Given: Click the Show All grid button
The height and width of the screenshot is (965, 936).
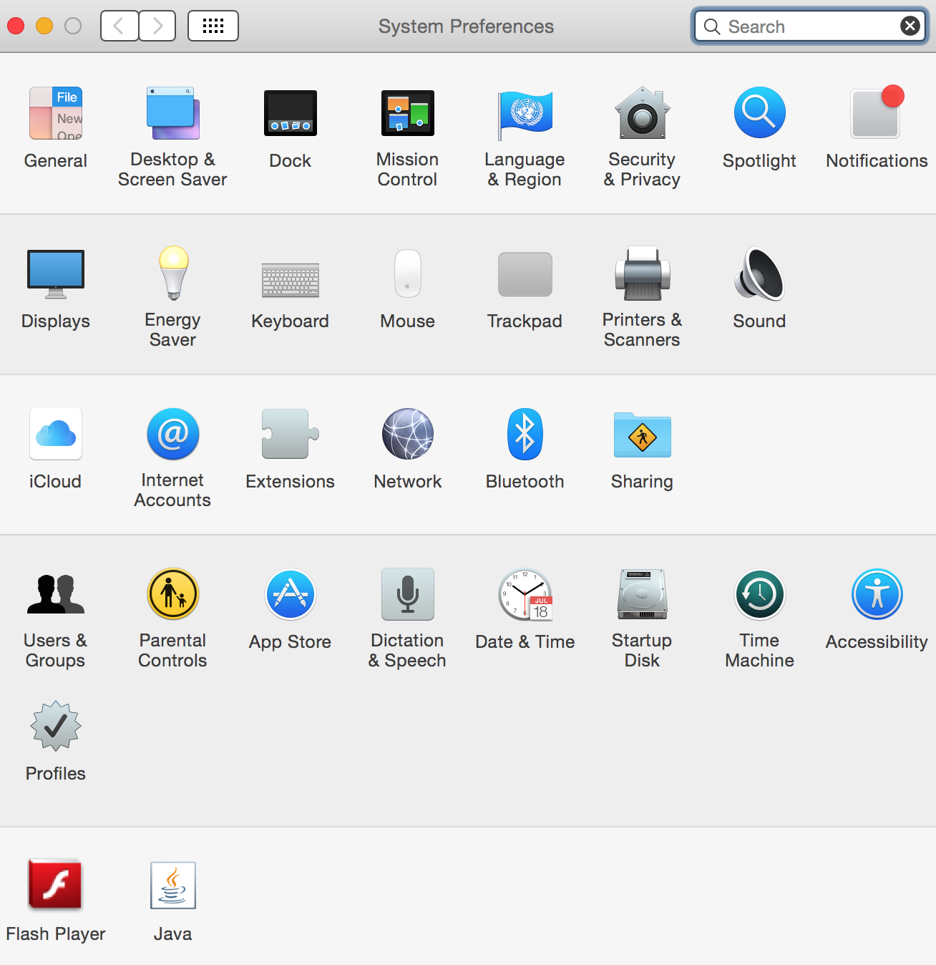Looking at the screenshot, I should point(213,26).
